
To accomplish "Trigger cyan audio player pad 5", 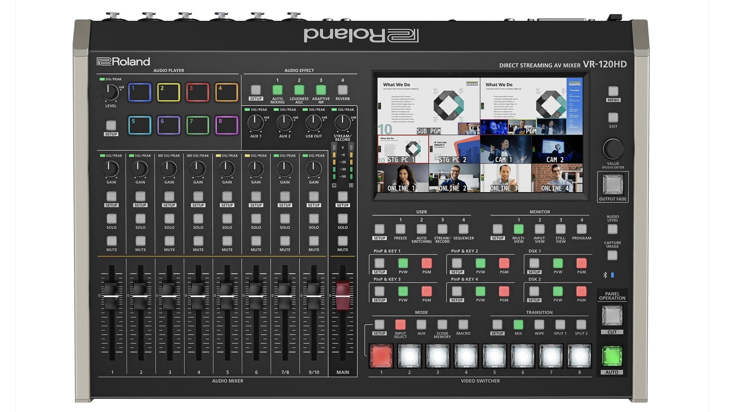I will click(x=140, y=125).
